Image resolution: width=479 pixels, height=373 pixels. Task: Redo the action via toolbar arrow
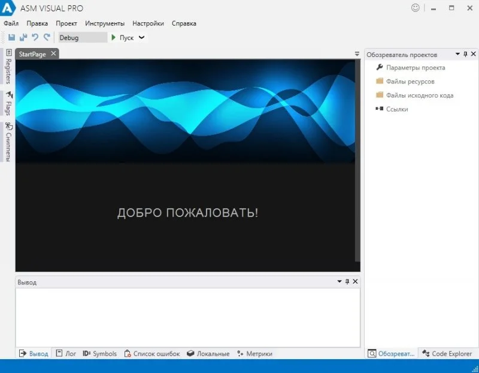[x=47, y=37]
